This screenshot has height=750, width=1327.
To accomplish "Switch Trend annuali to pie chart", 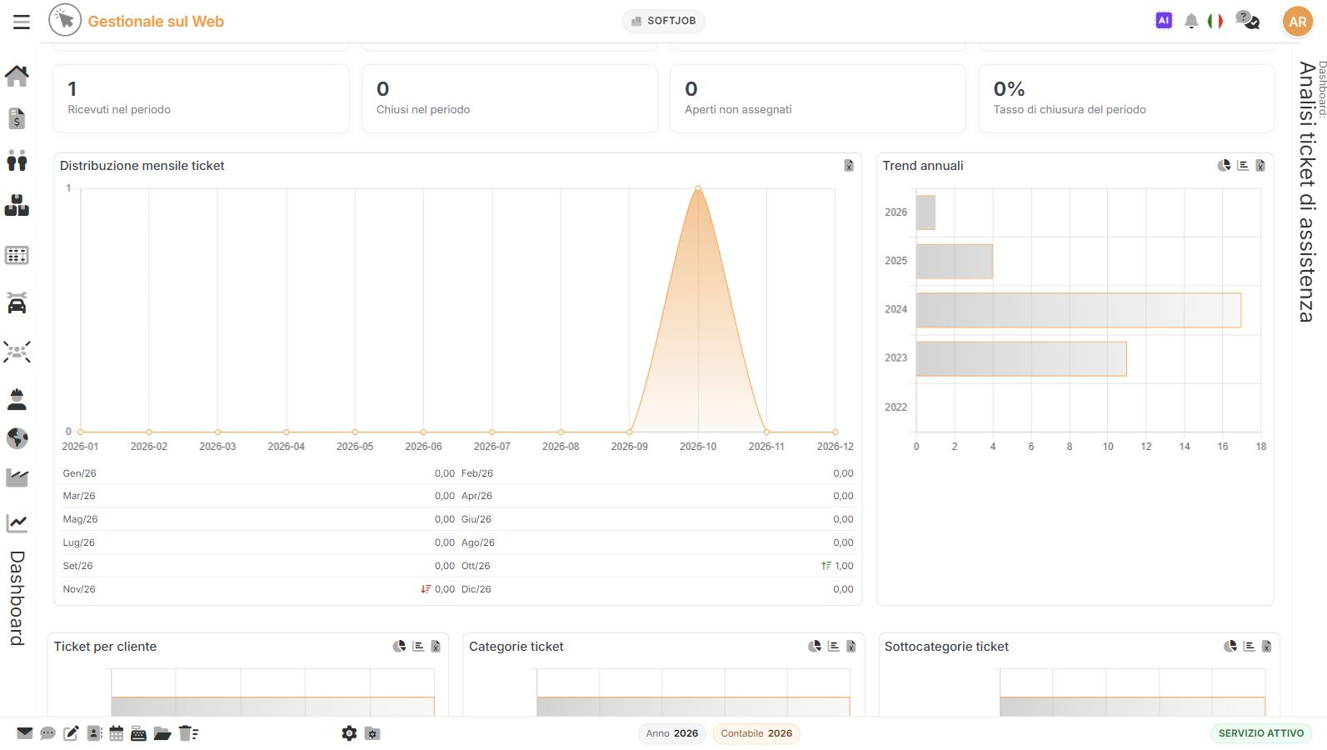I will point(1224,166).
